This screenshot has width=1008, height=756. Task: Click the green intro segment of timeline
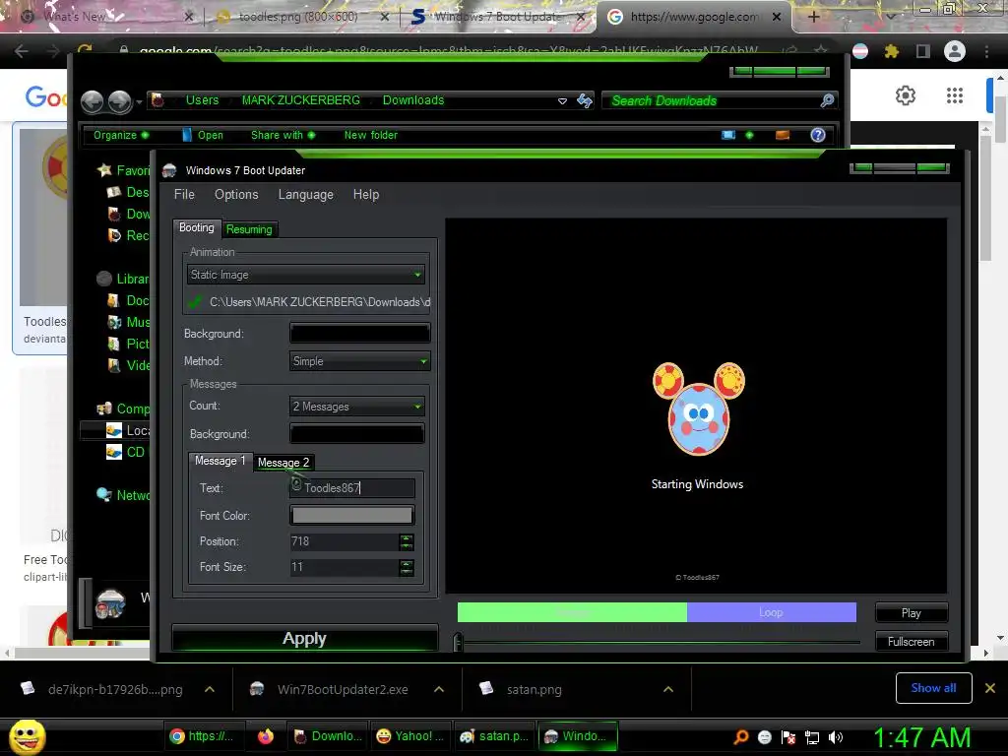tap(572, 612)
